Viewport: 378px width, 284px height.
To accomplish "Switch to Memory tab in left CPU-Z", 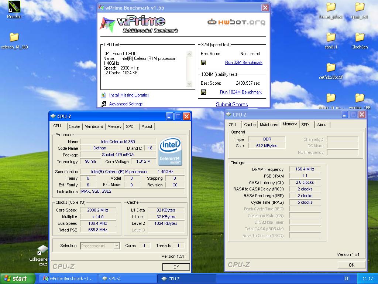I will tap(114, 126).
